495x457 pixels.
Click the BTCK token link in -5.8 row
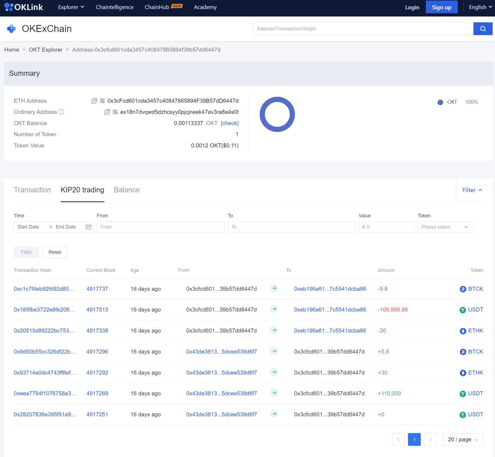[x=476, y=289]
